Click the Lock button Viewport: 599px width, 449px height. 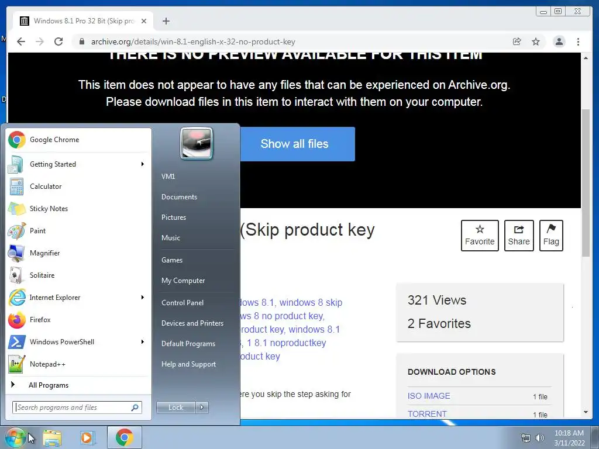[175, 407]
